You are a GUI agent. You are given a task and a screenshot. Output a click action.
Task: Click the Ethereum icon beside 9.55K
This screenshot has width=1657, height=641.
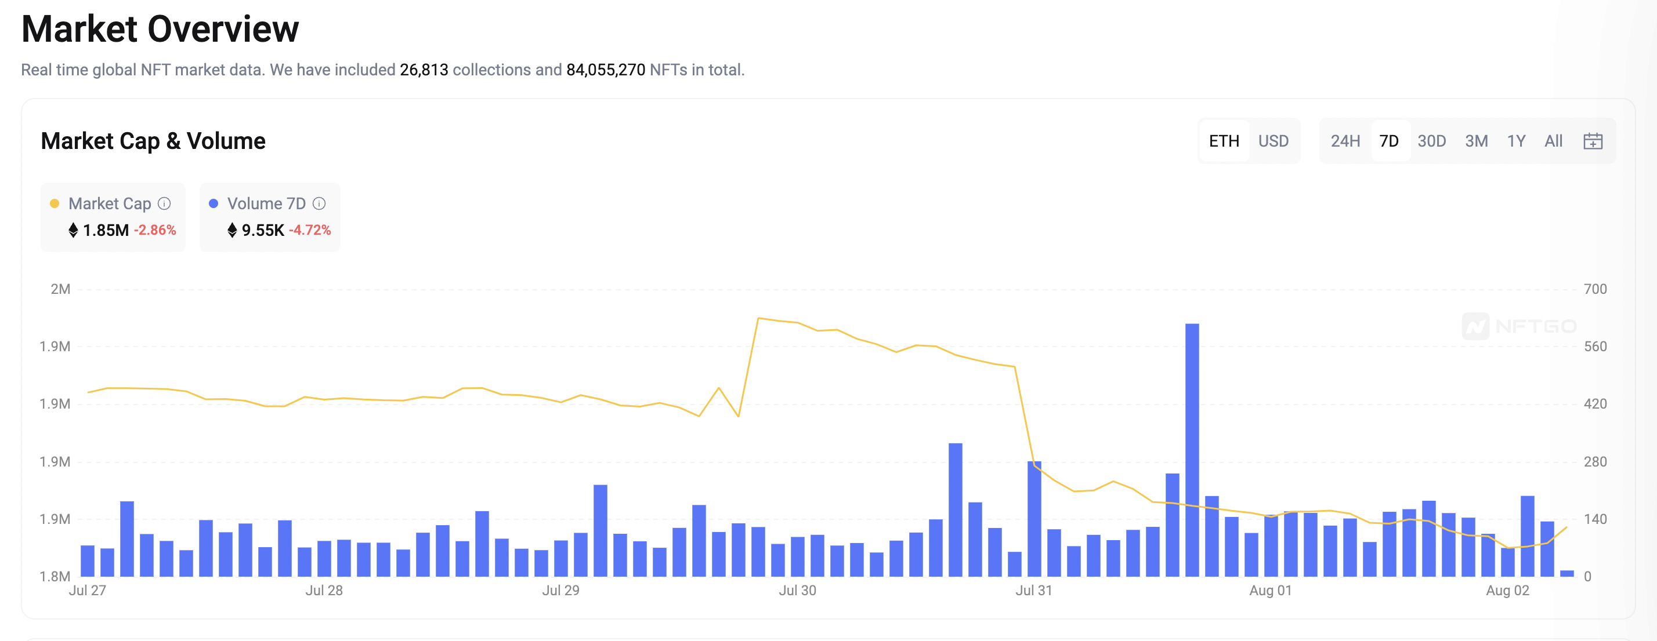(232, 230)
